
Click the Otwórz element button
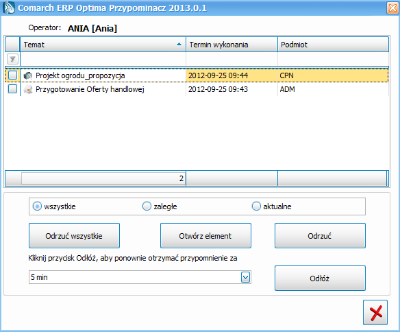coord(205,236)
